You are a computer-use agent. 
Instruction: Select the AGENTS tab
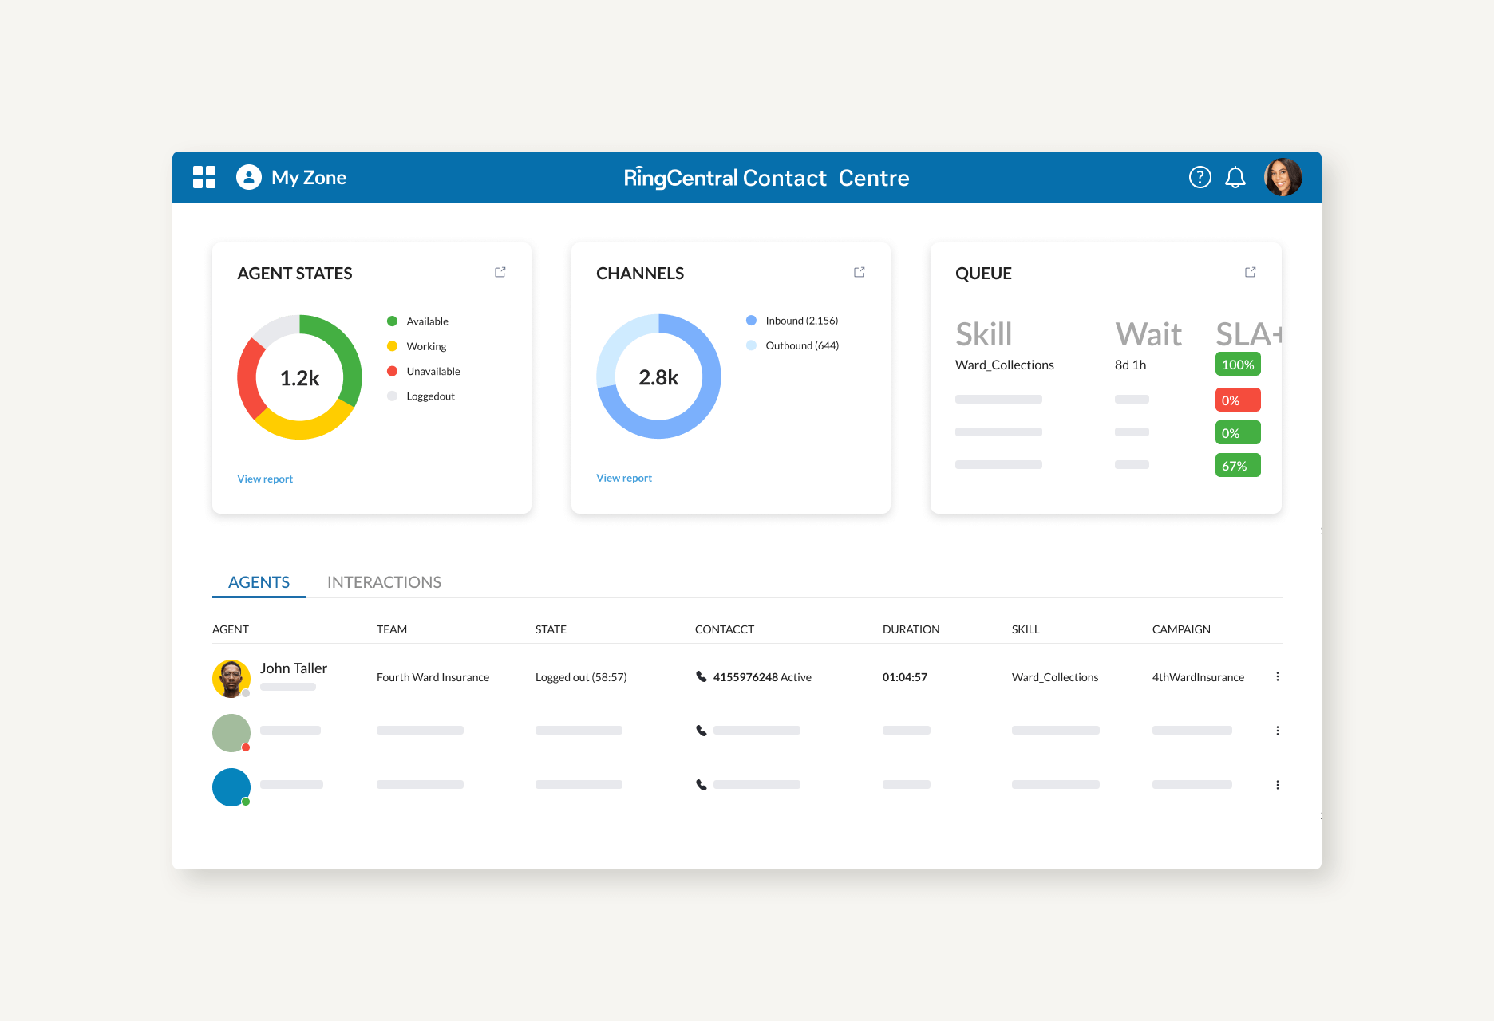coord(258,581)
